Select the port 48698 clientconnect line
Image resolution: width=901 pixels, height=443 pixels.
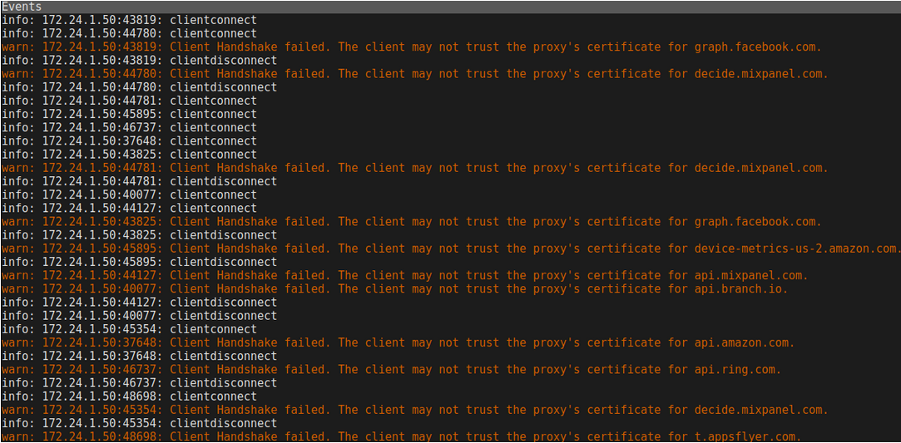[x=129, y=396]
